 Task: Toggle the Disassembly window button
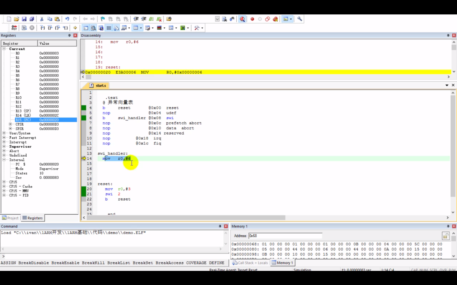tap(93, 28)
